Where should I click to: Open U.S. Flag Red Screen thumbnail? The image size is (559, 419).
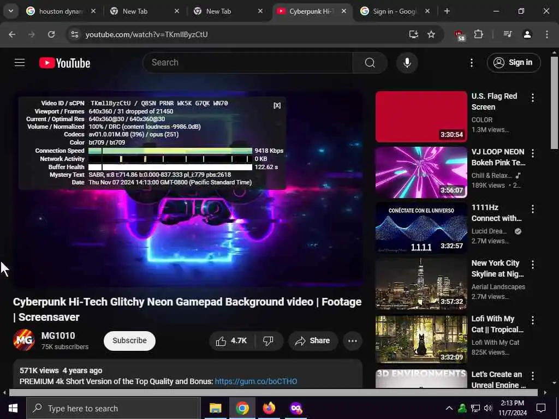pyautogui.click(x=421, y=117)
